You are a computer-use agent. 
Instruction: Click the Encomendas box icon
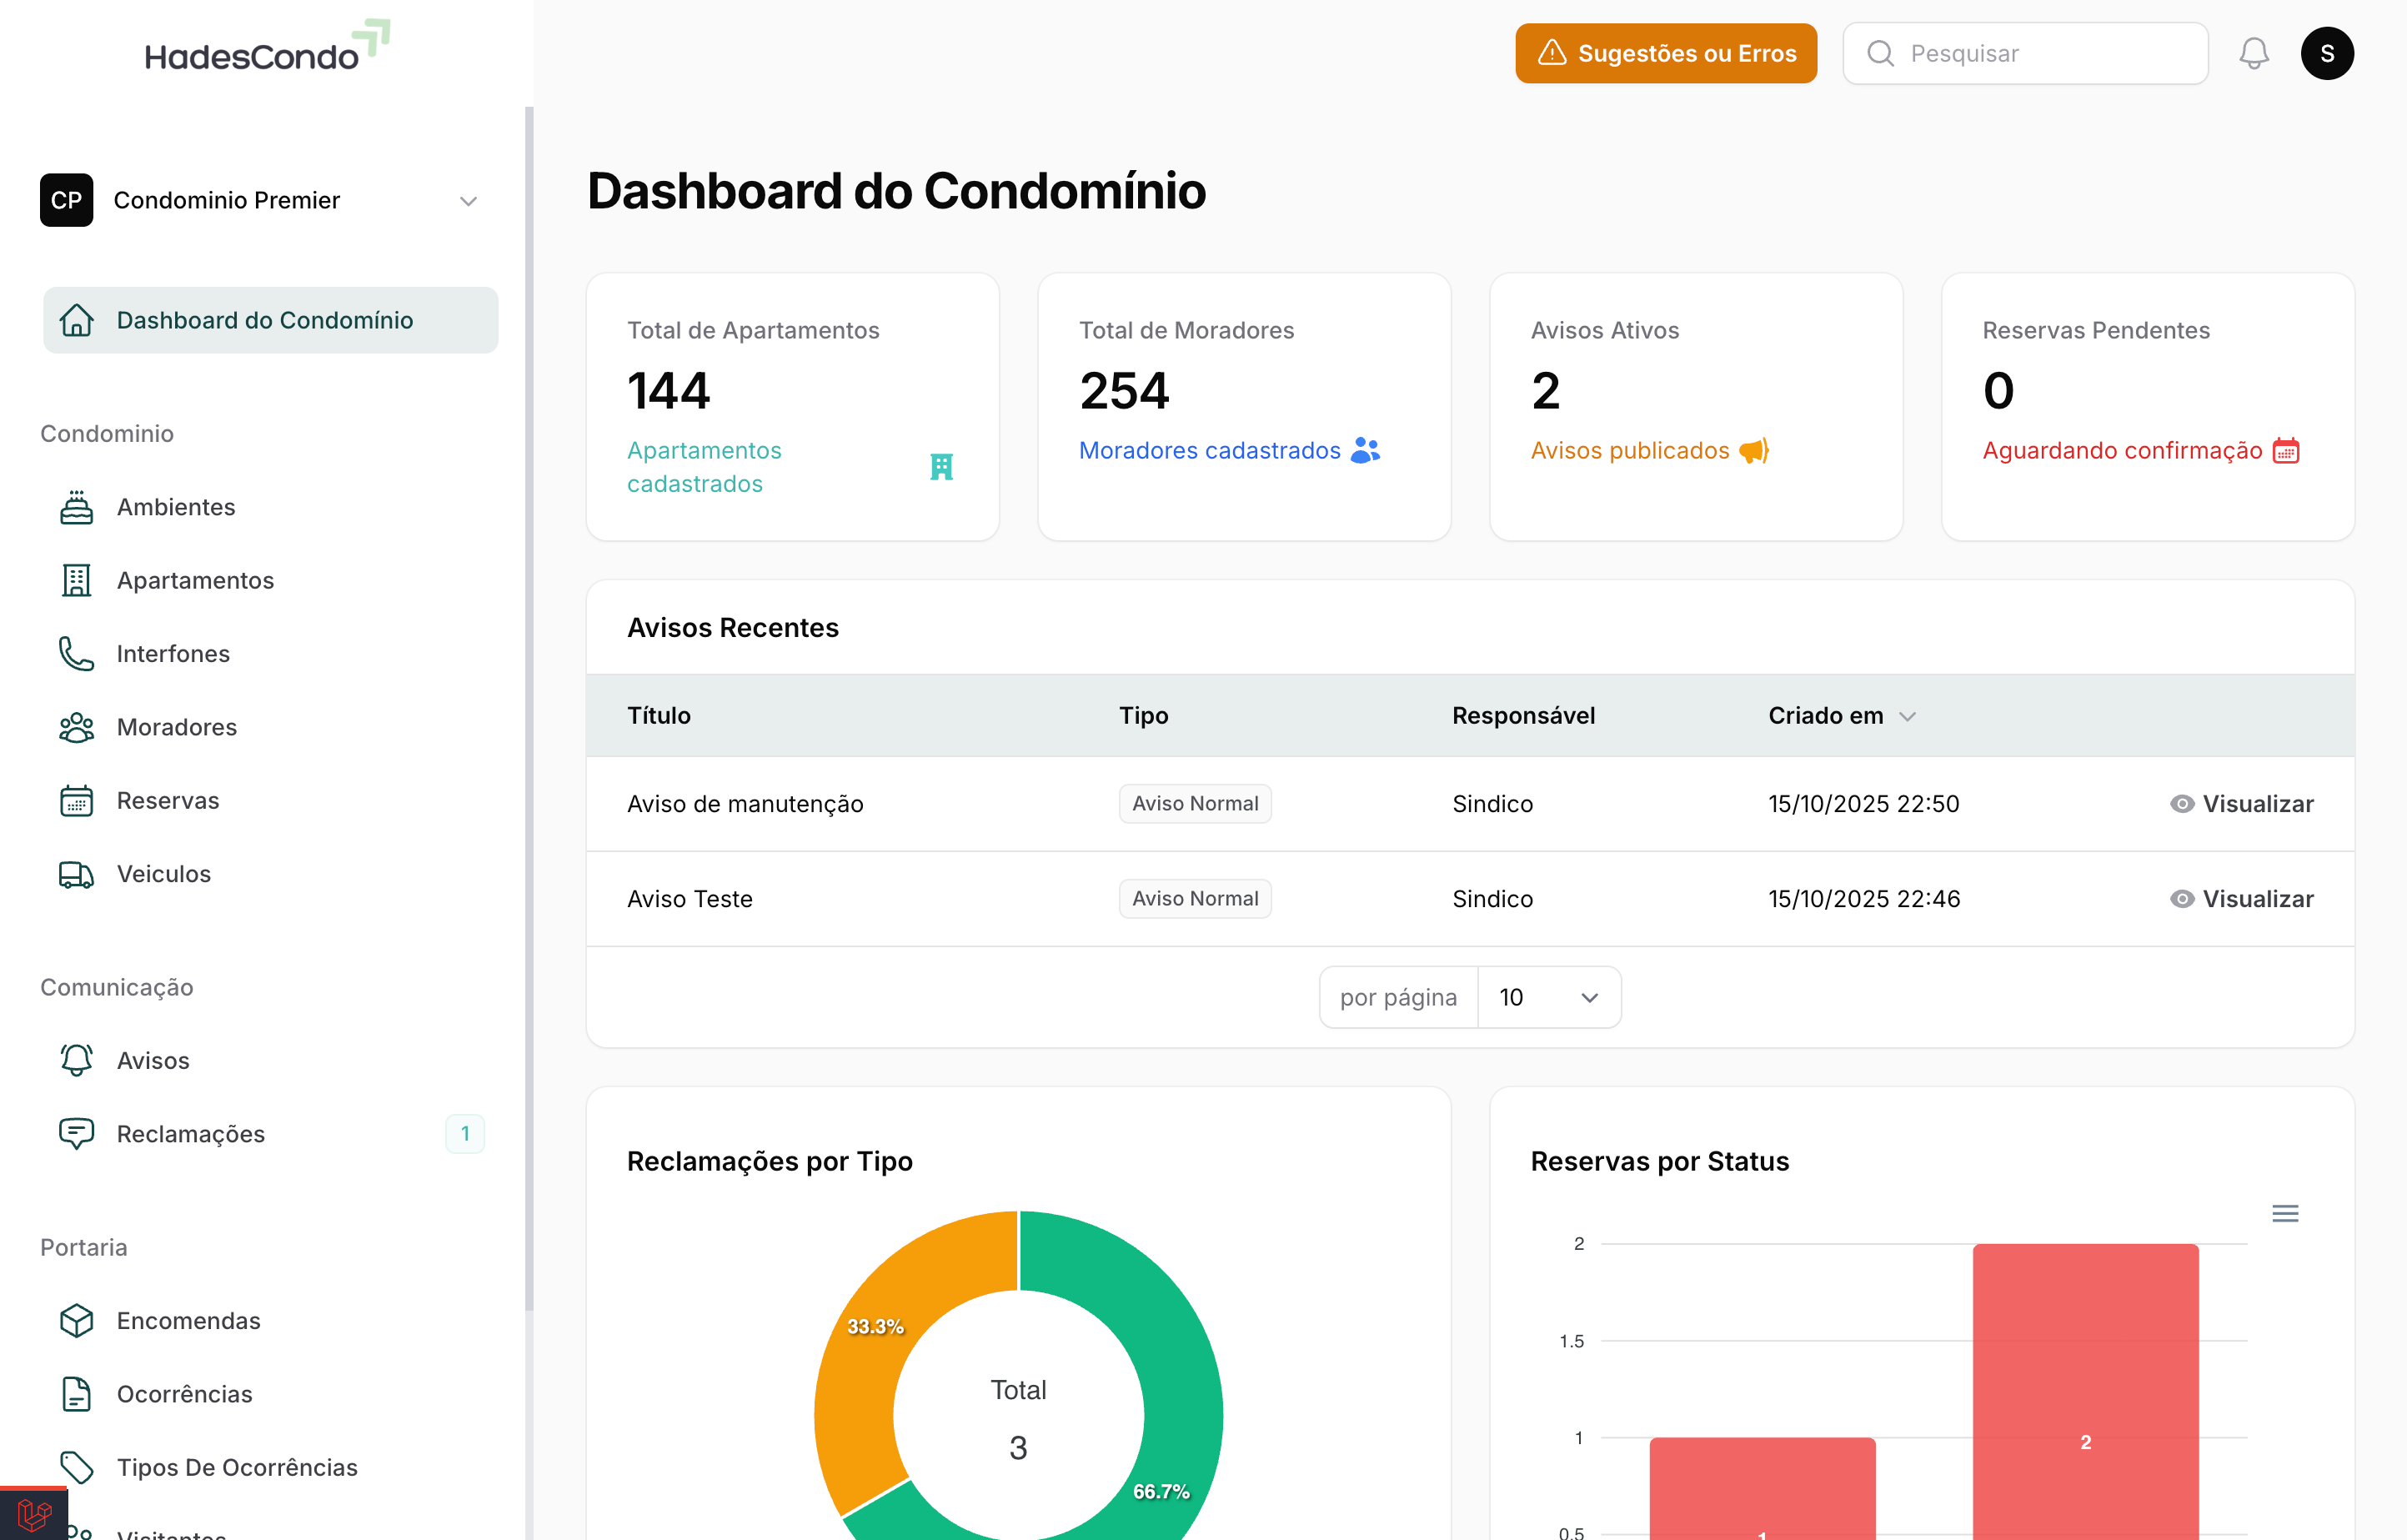click(x=76, y=1320)
